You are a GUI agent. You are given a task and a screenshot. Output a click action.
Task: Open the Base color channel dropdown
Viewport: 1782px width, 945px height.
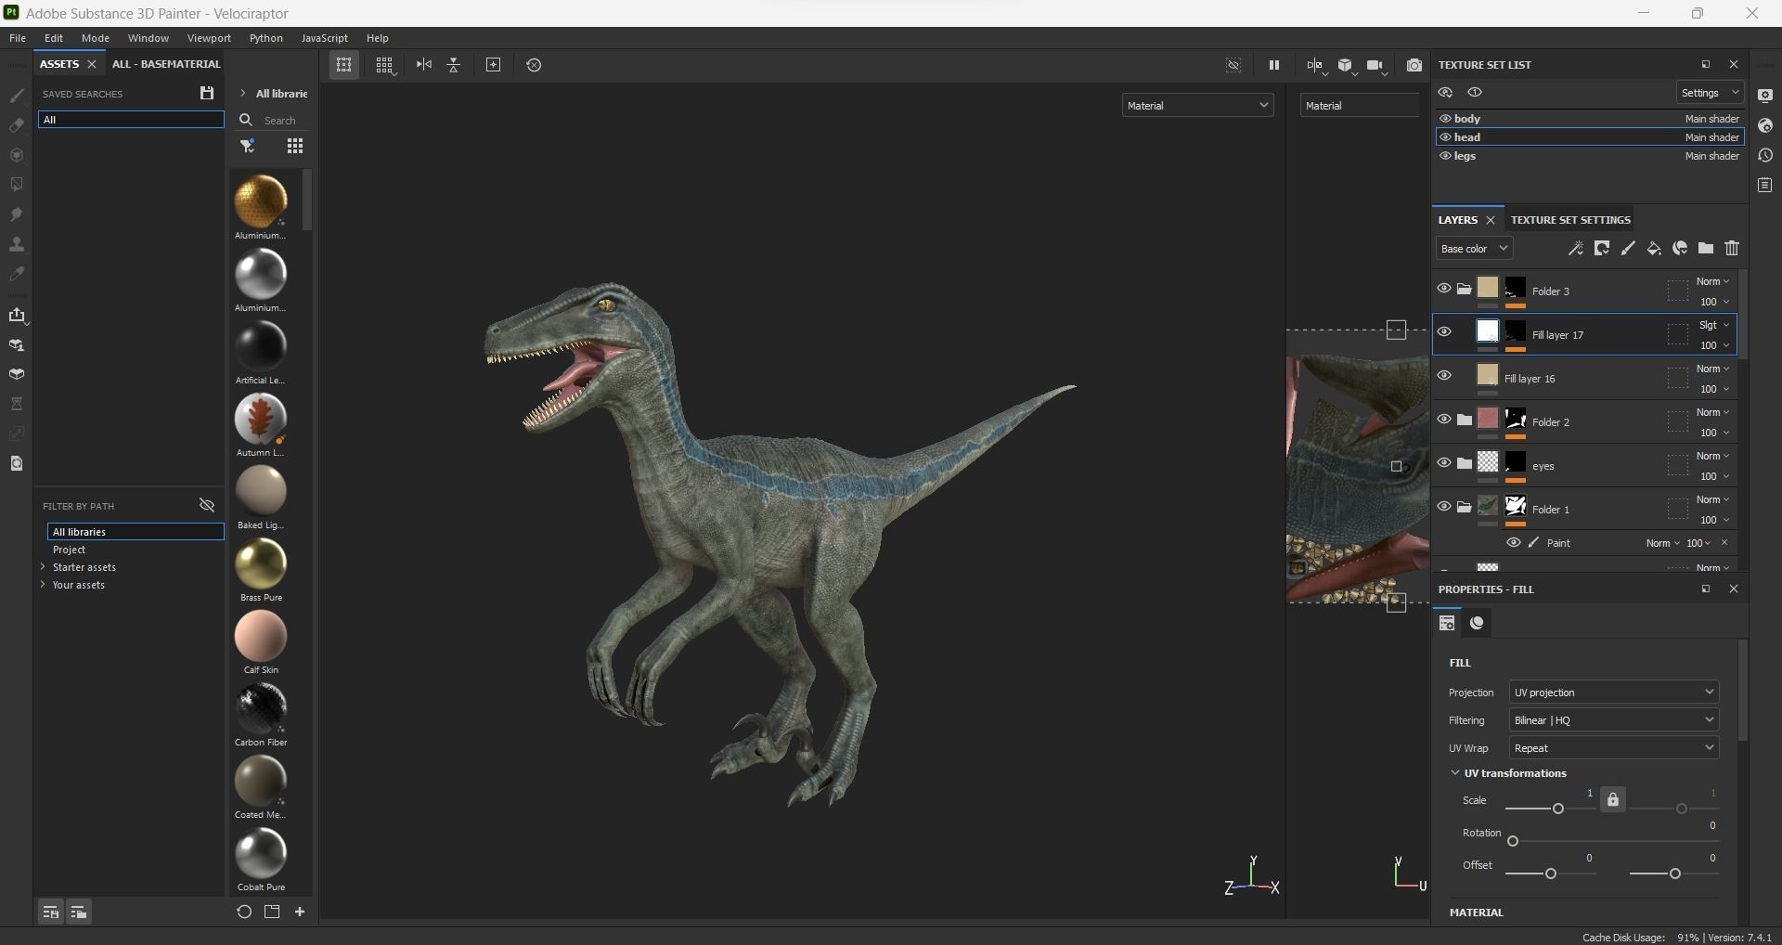1474,249
